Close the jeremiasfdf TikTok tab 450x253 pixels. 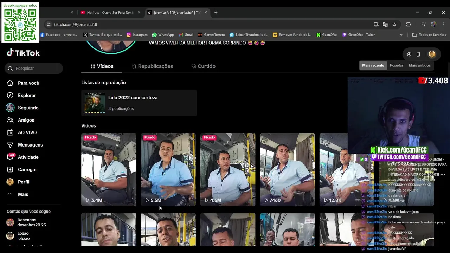[206, 12]
